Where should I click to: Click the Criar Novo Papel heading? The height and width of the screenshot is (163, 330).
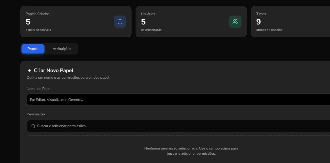click(54, 71)
